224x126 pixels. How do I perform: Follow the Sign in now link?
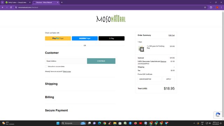point(67,71)
